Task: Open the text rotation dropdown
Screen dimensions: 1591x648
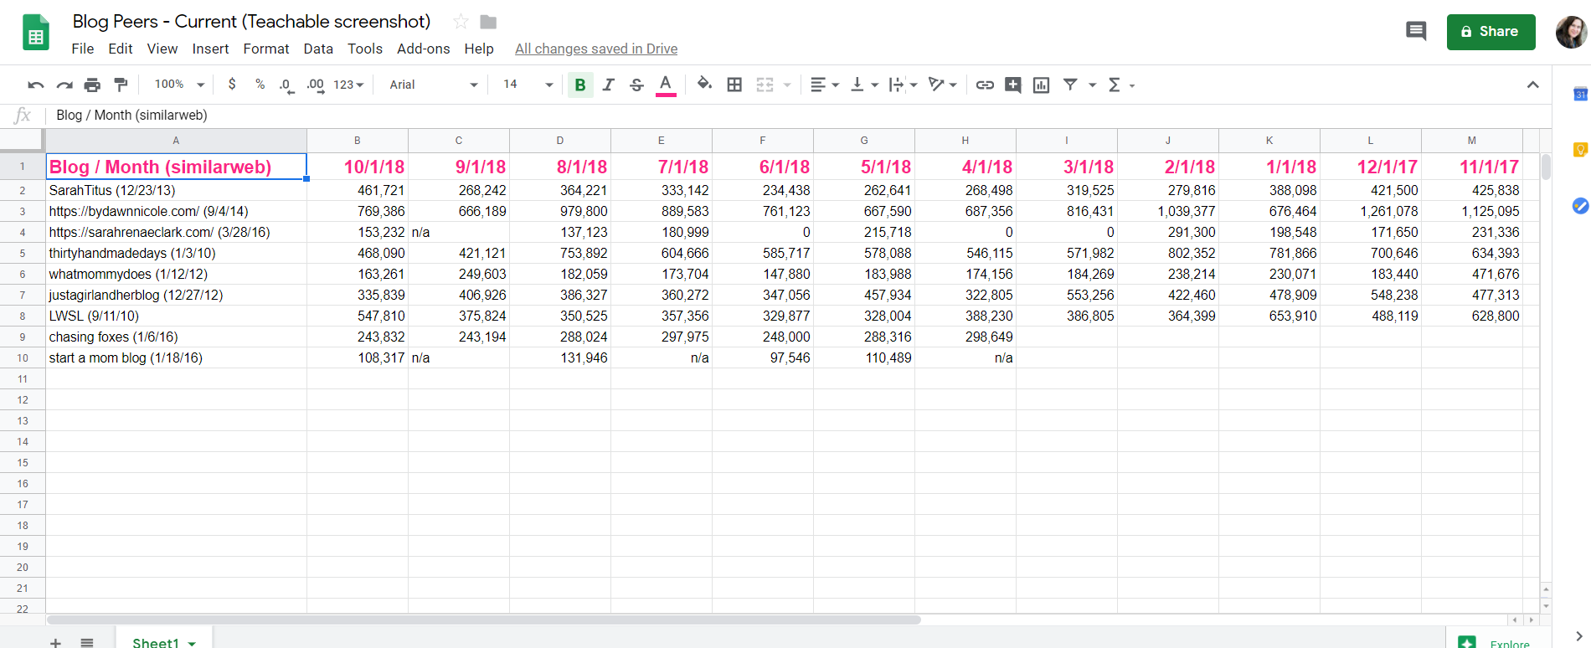Action: (x=942, y=85)
